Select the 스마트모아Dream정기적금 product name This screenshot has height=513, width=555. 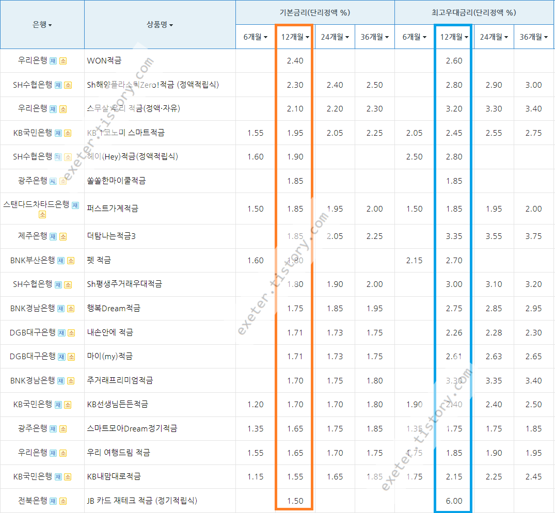[132, 428]
